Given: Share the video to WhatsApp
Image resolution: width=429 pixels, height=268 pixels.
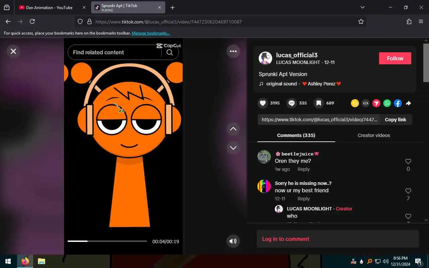Looking at the screenshot, I should (x=387, y=103).
